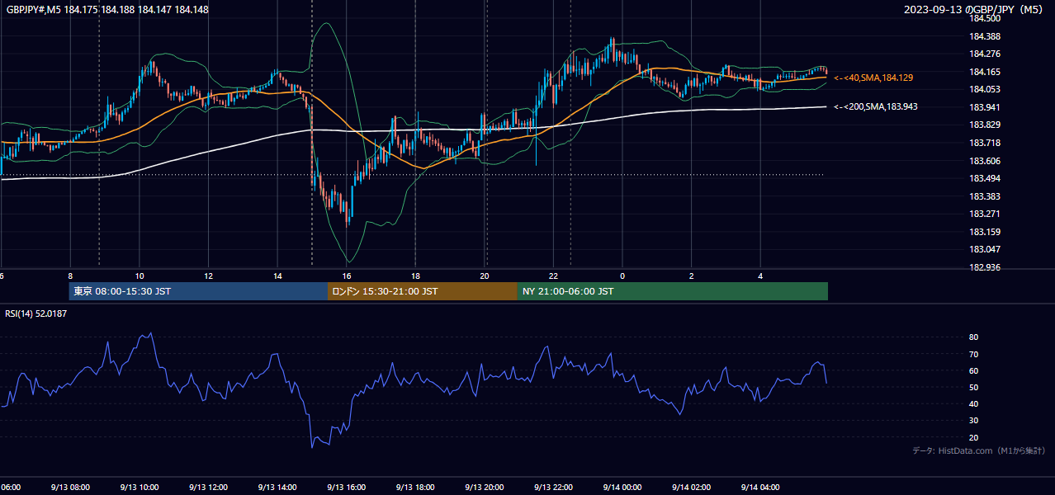1055x495 pixels.
Task: Click the 9/13 20:00 bottom date label
Action: point(485,488)
